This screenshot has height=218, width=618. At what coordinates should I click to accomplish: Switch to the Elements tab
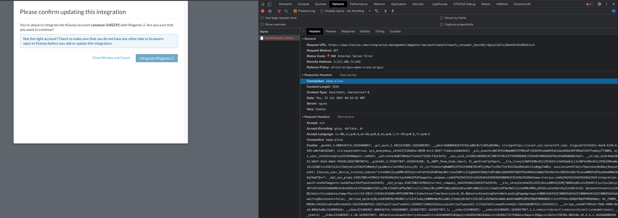(285, 4)
